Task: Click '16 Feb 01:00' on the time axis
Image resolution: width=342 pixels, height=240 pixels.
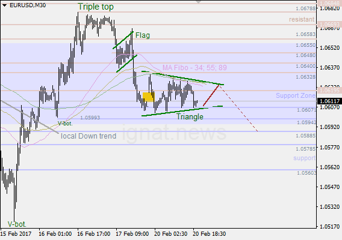Action: [55, 234]
